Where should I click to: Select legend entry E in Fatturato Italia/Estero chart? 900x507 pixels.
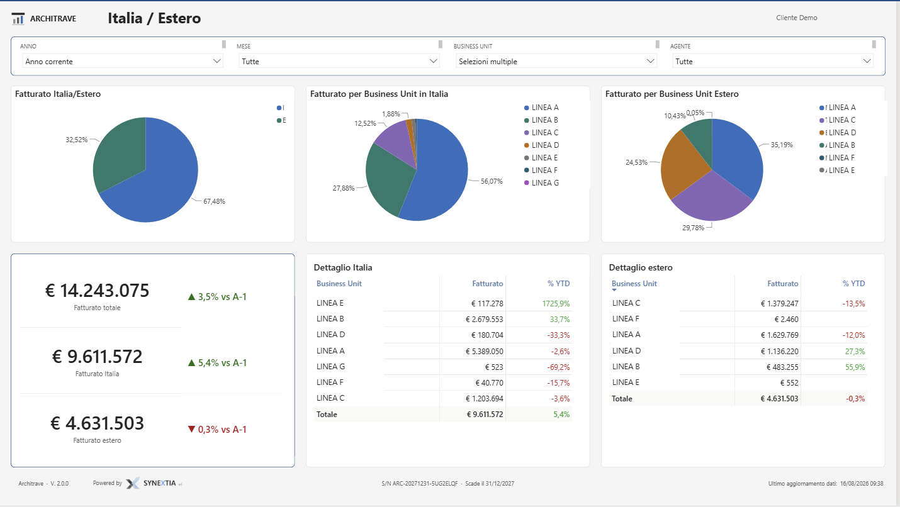point(281,120)
